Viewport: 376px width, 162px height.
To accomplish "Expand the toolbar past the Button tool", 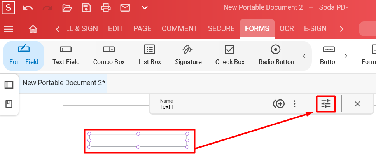I will [x=346, y=56].
